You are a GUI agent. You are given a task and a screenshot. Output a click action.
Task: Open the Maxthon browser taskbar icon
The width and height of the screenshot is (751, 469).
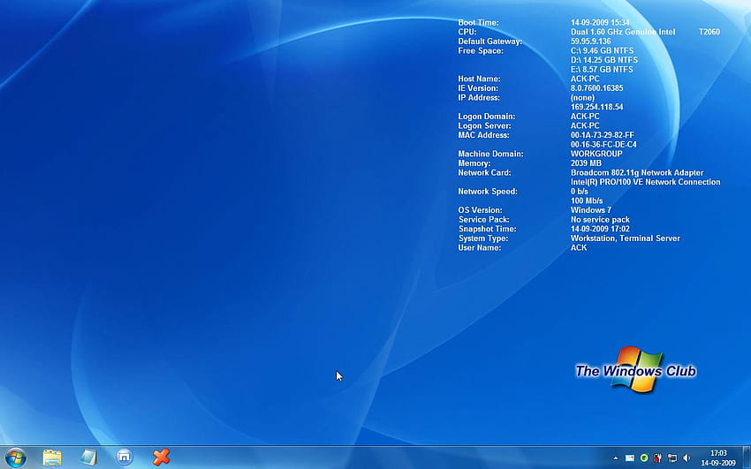[125, 458]
